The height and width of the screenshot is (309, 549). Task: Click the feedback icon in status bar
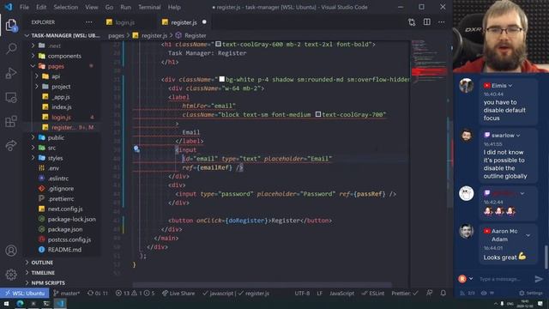(x=429, y=293)
